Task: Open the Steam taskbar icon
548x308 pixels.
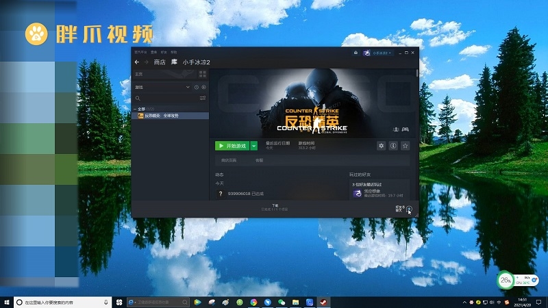Action: tap(323, 302)
